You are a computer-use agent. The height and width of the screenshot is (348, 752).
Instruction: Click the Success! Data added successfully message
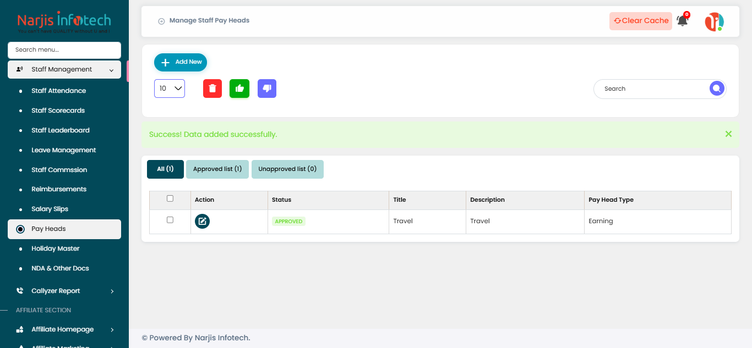pos(213,134)
